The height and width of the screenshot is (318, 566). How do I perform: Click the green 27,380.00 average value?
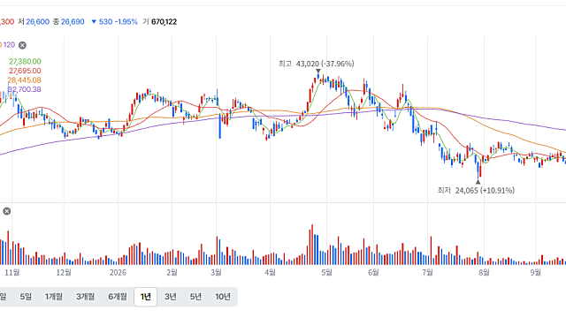tap(25, 61)
